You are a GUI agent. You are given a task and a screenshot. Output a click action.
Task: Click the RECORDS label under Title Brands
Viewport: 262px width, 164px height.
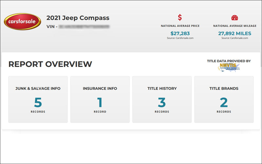(x=224, y=112)
